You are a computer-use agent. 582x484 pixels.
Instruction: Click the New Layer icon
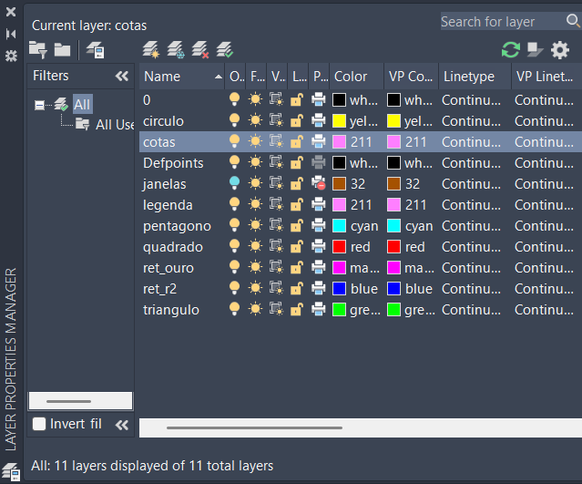(x=151, y=50)
